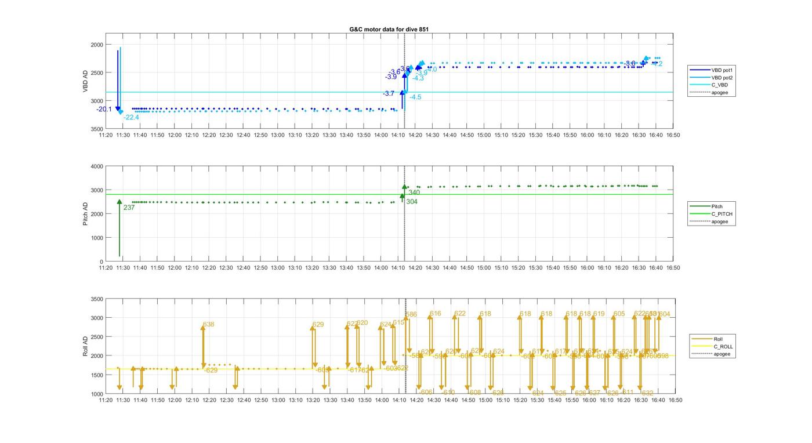Click the '625' data label in Roll plot
Image resolution: width=812 pixels, height=443 pixels.
coord(560,393)
